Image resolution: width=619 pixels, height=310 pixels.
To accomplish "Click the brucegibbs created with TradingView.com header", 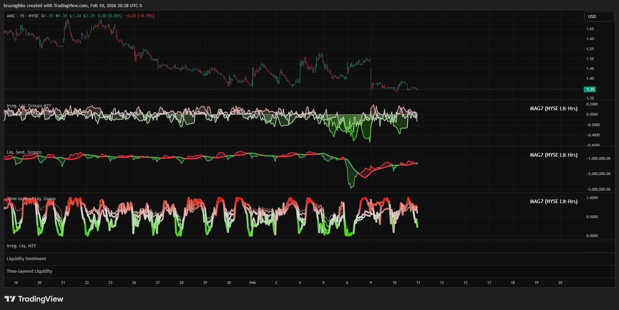I will tap(73, 5).
